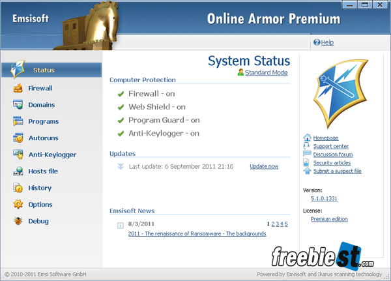The height and width of the screenshot is (281, 391).
Task: Open the Autoruns section
Action: [44, 138]
